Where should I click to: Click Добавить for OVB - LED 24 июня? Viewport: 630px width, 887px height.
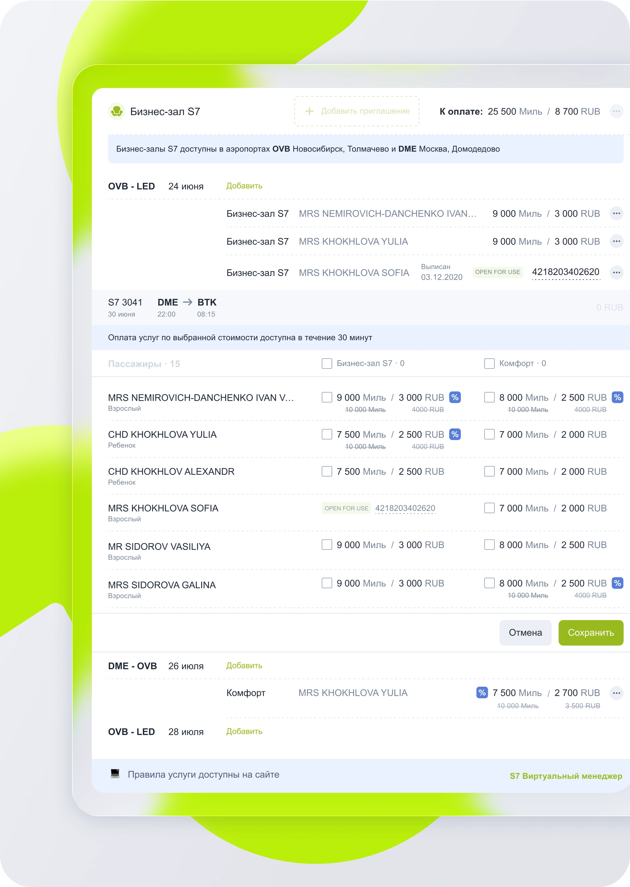click(x=244, y=186)
